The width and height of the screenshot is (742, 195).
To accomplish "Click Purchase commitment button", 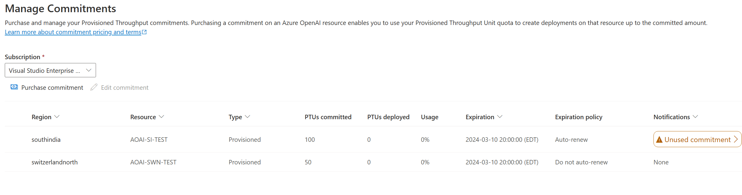I will click(x=47, y=87).
